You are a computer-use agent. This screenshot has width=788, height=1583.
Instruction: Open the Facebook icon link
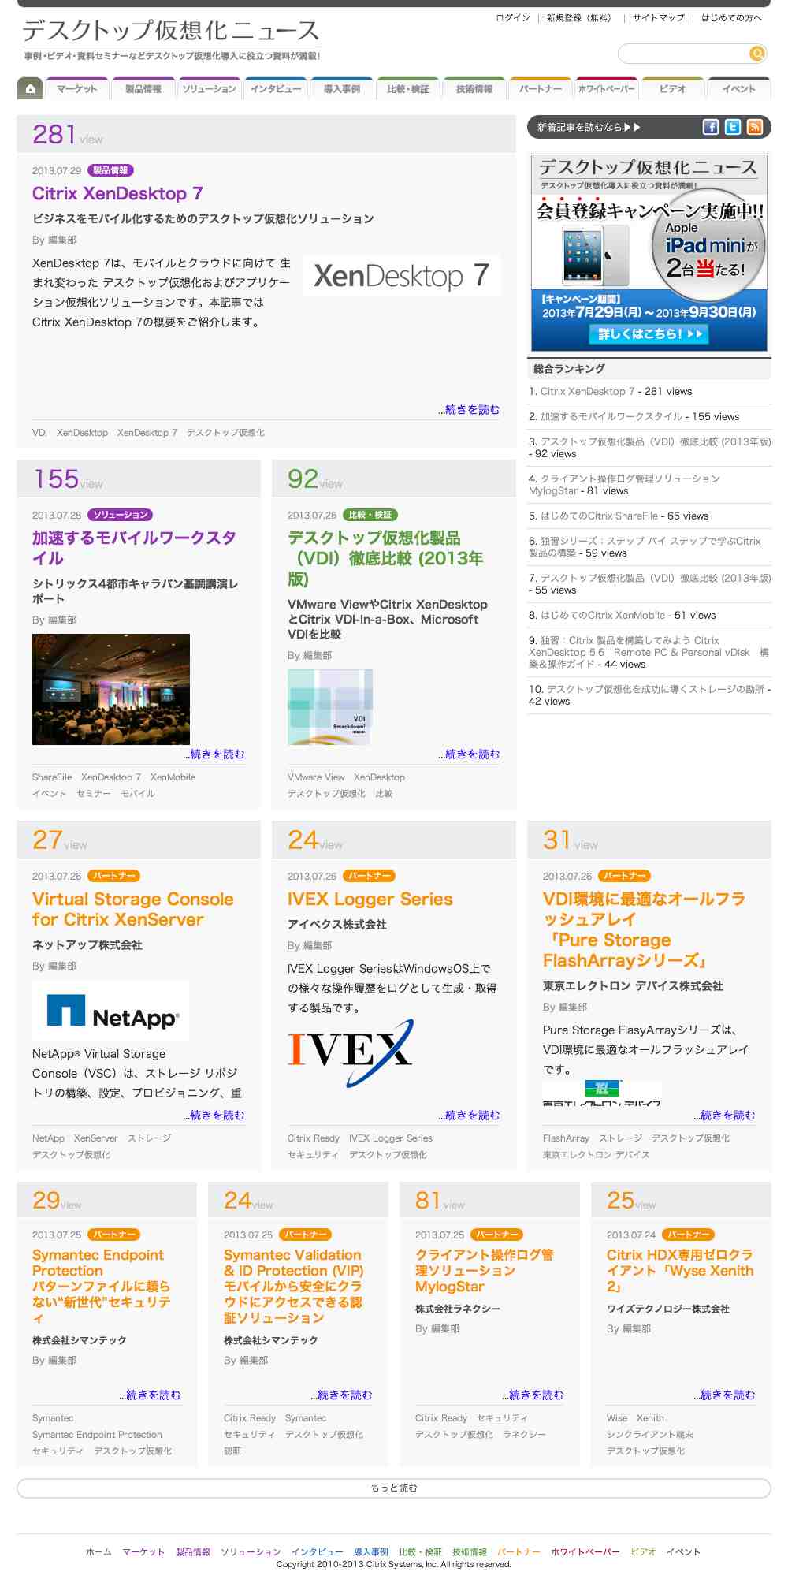(x=711, y=127)
